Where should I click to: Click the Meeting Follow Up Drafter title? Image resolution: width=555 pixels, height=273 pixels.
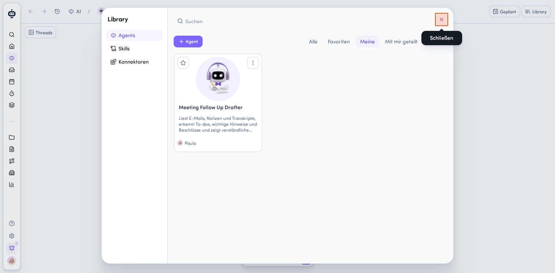tap(211, 107)
